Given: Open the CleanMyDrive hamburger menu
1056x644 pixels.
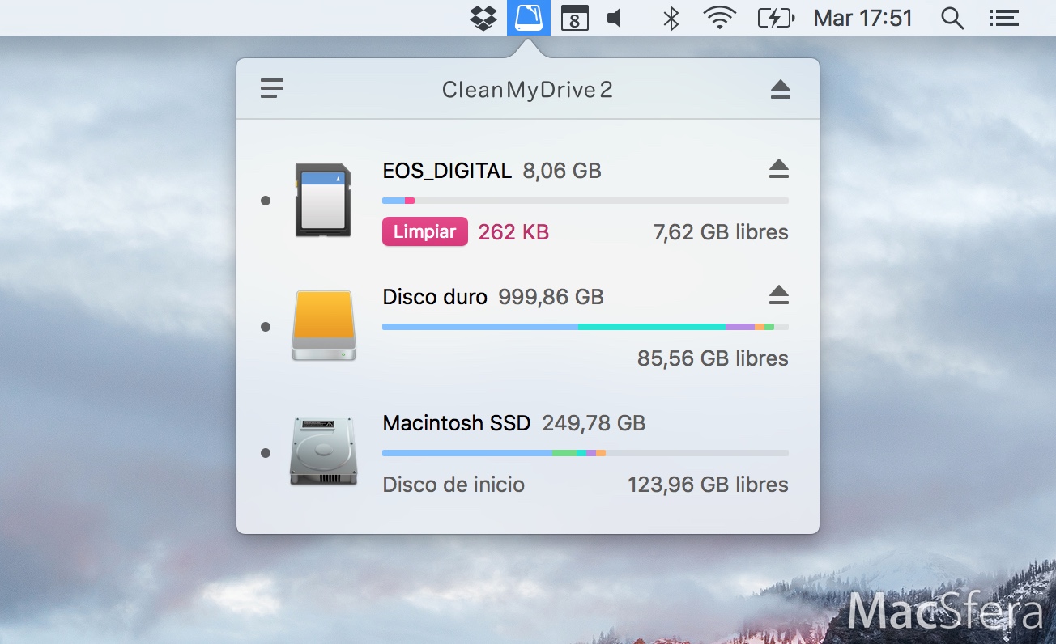Looking at the screenshot, I should pos(272,88).
